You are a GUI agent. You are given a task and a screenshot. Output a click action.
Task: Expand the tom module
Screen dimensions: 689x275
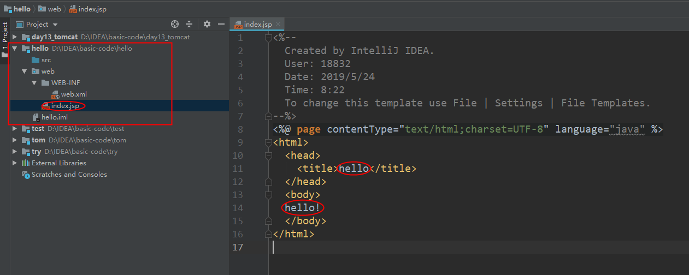[15, 140]
